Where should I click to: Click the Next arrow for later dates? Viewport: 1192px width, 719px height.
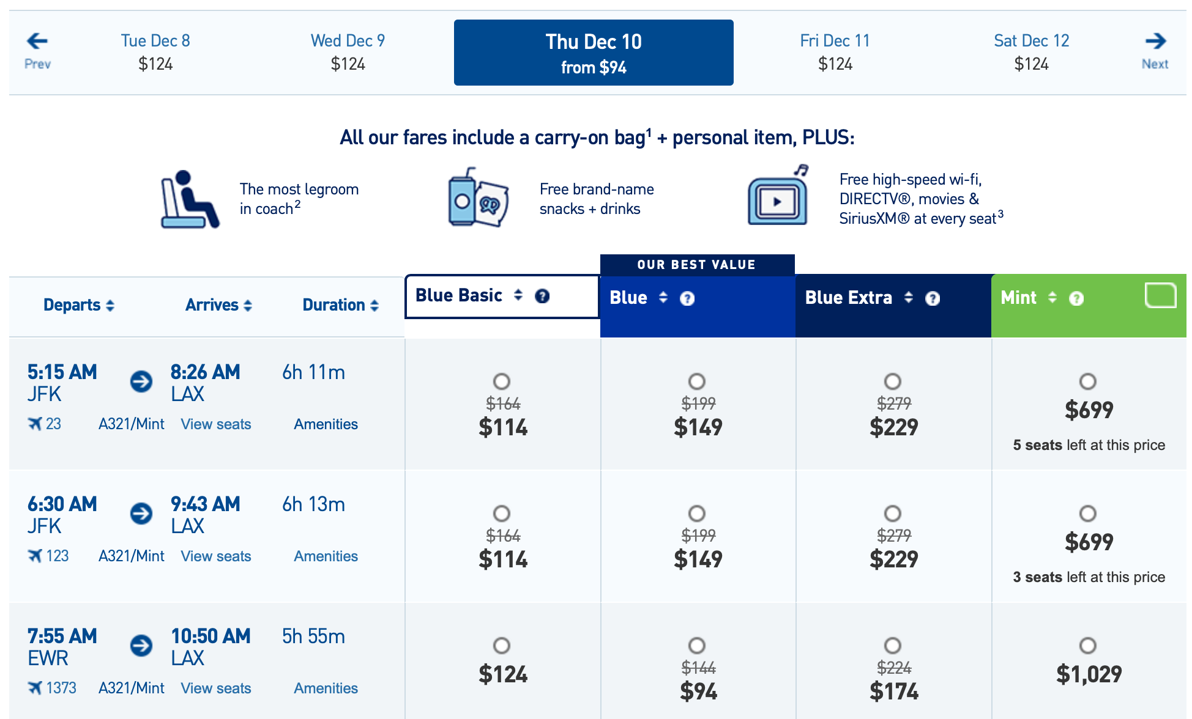tap(1156, 41)
